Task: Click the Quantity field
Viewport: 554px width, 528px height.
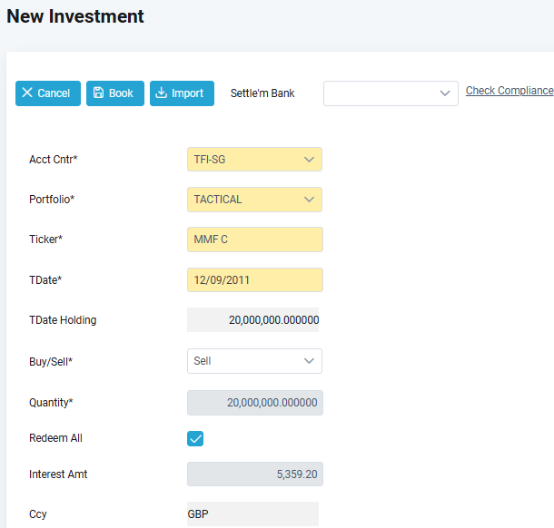Action: [x=254, y=403]
